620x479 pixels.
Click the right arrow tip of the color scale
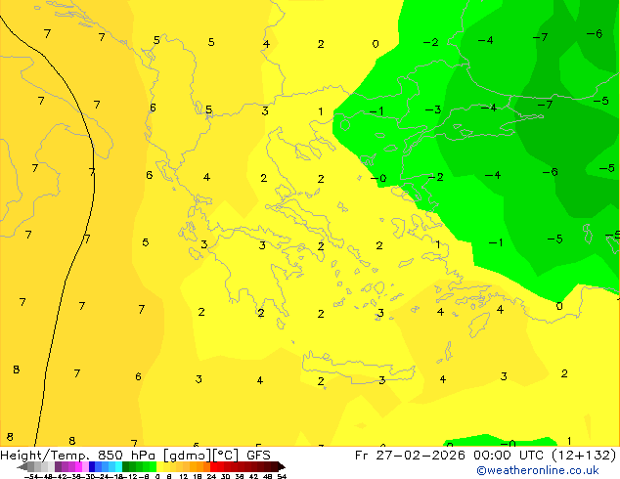click(x=284, y=467)
